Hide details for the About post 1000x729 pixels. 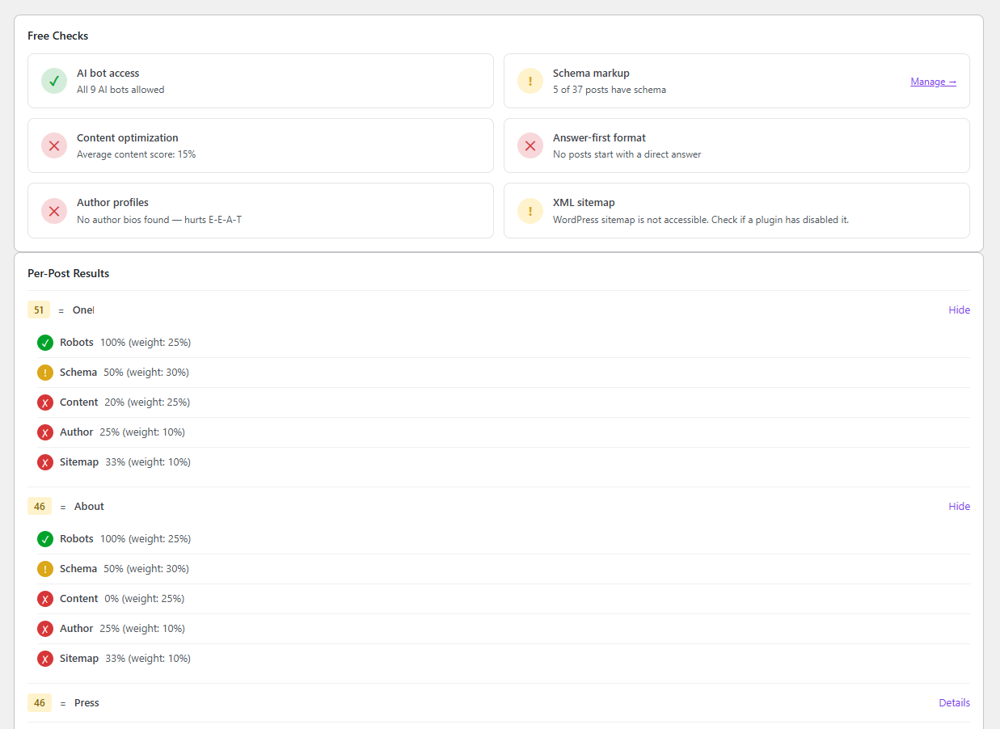tap(960, 507)
